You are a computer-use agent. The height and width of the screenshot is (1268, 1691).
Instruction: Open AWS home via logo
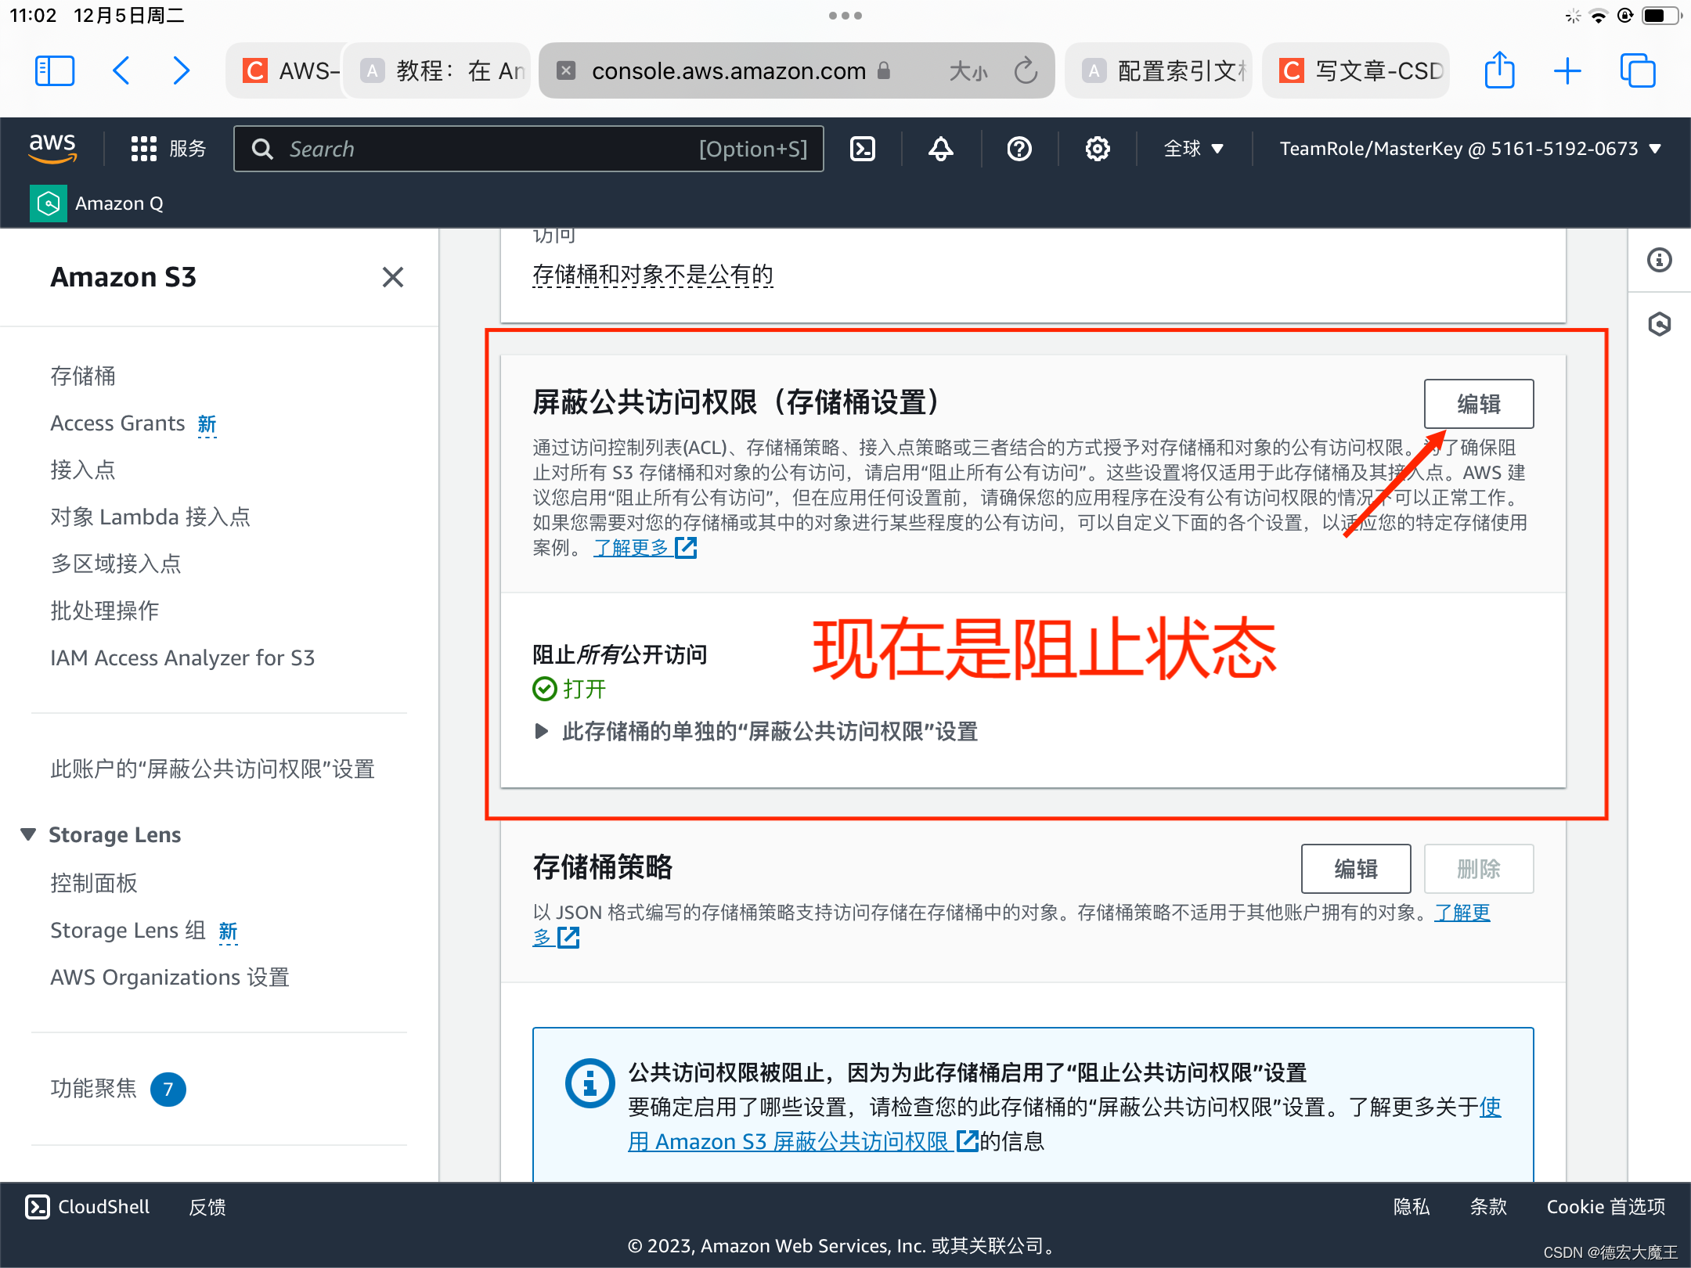pyautogui.click(x=52, y=148)
